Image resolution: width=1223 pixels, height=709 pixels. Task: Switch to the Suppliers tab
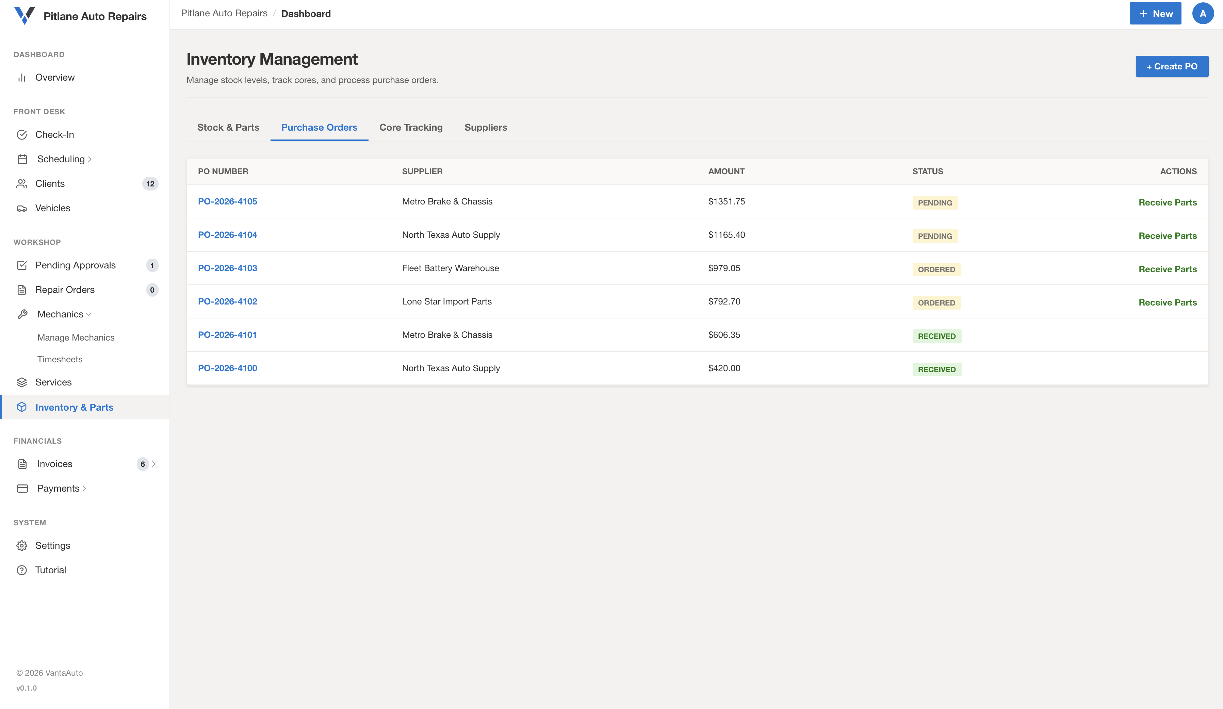[486, 128]
